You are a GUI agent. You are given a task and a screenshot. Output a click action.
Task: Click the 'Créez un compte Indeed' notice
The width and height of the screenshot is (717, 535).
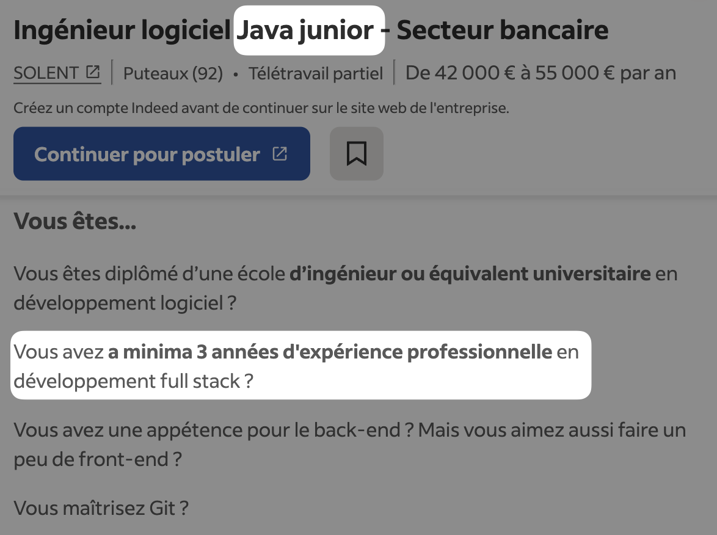click(x=261, y=109)
